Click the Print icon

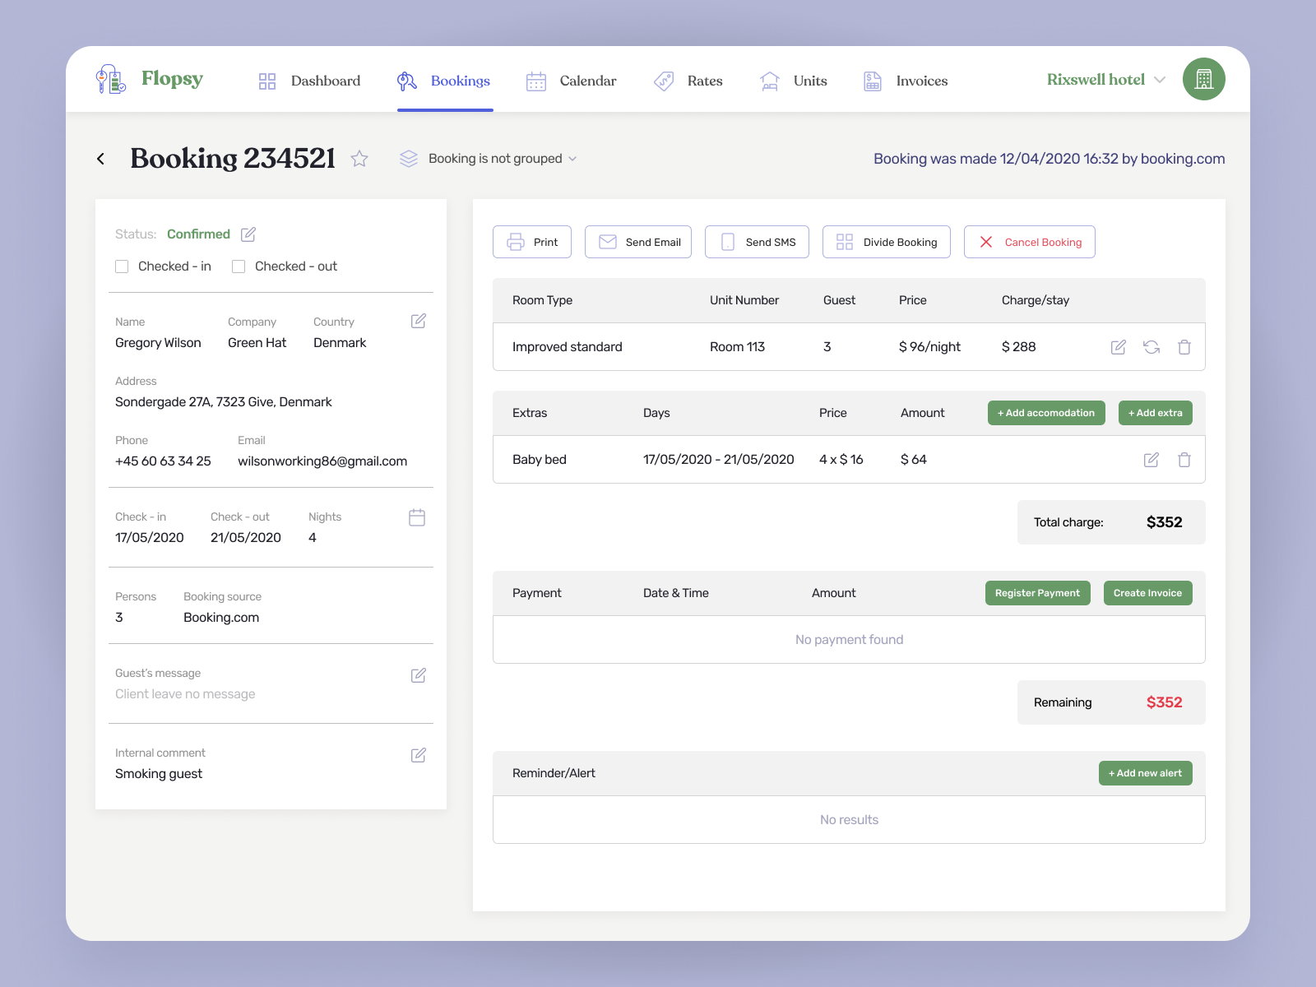point(517,242)
